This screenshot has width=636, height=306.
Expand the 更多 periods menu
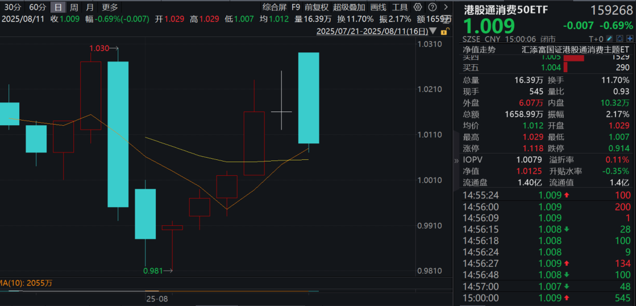coord(110,7)
